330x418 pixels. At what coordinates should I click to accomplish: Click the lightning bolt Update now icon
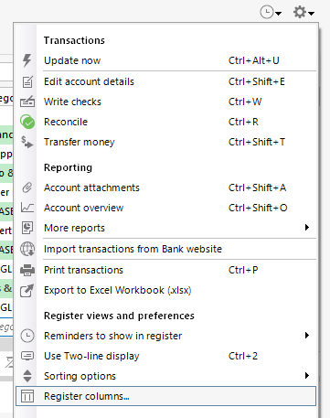[27, 60]
